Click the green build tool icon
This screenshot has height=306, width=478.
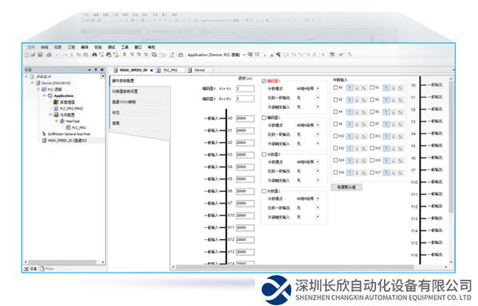coord(278,55)
